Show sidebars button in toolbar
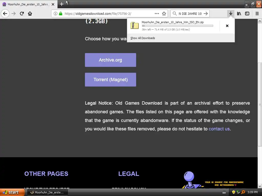Image resolution: width=262 pixels, height=196 pixels. click(247, 14)
